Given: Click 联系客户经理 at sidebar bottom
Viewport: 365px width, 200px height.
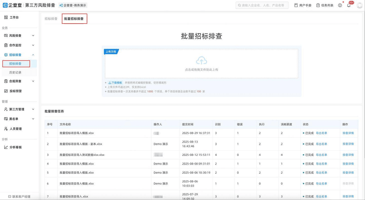Looking at the screenshot, I should pyautogui.click(x=19, y=197).
